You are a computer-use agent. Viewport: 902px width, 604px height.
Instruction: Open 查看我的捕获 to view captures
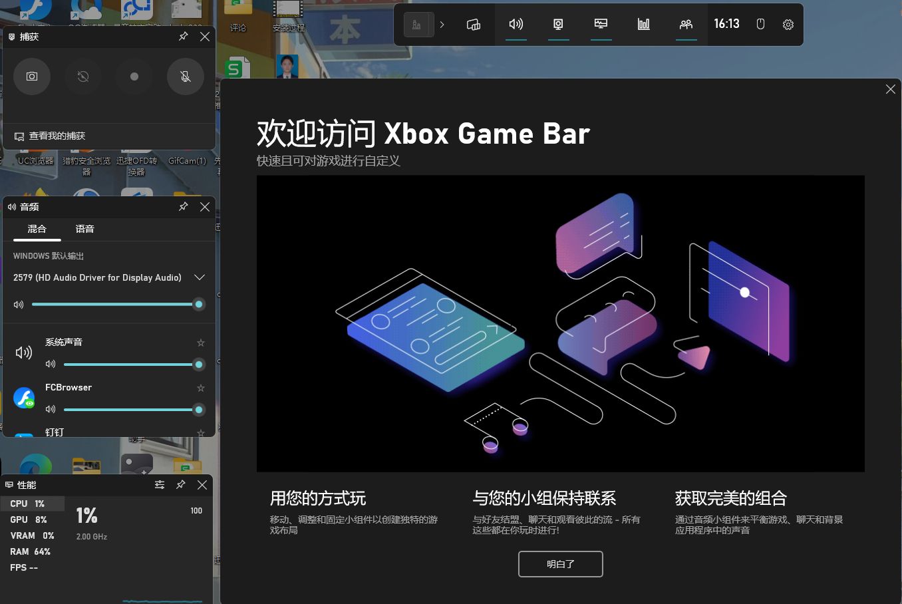[x=50, y=136]
